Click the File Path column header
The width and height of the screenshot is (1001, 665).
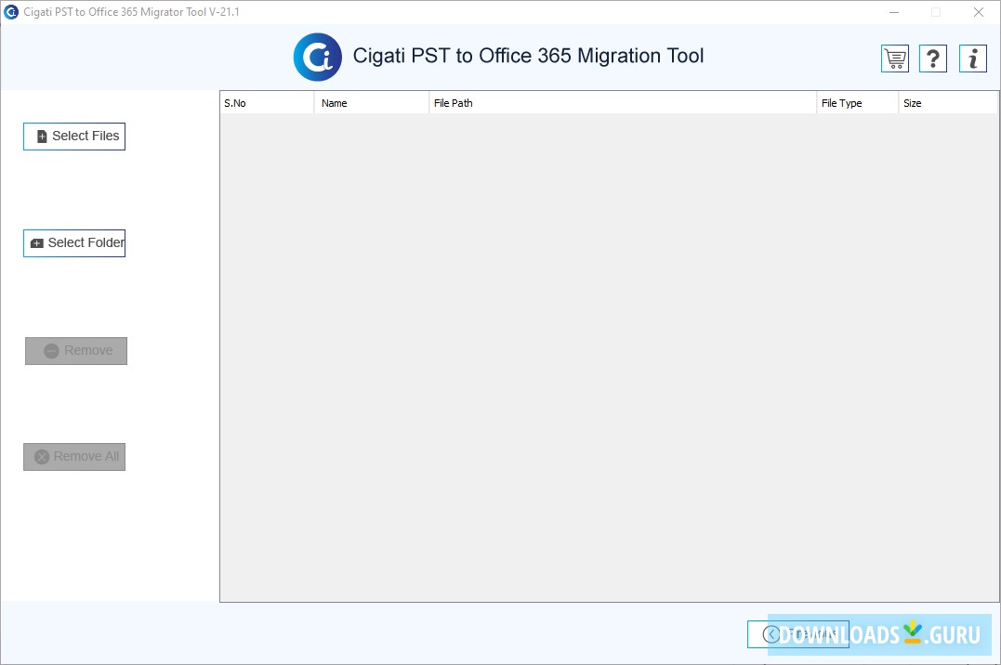623,102
